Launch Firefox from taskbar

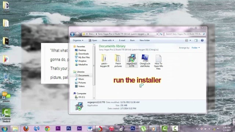[26, 129]
